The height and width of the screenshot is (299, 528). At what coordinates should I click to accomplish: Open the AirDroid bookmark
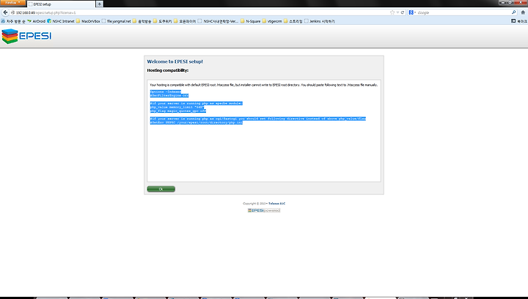click(x=37, y=21)
